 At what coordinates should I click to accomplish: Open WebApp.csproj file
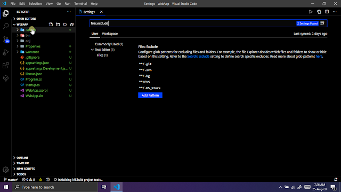[x=36, y=90]
